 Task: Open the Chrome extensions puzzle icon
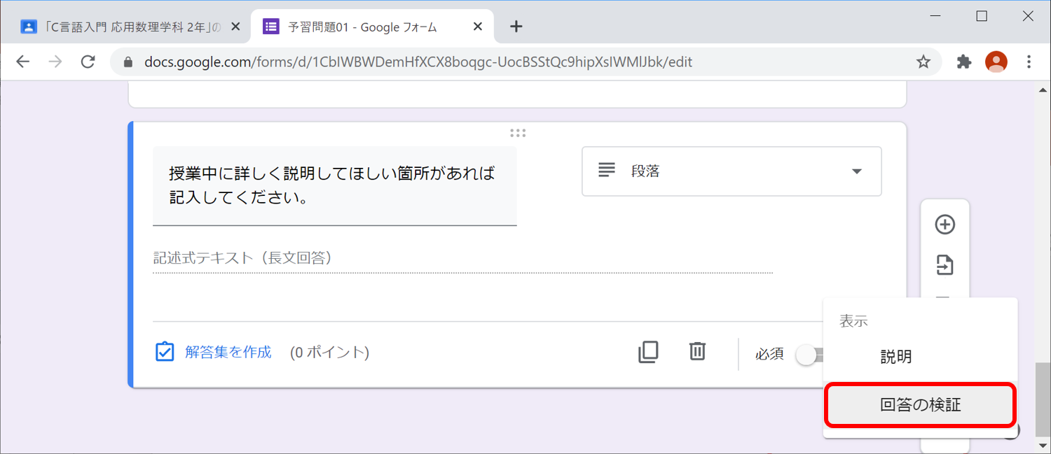click(964, 62)
